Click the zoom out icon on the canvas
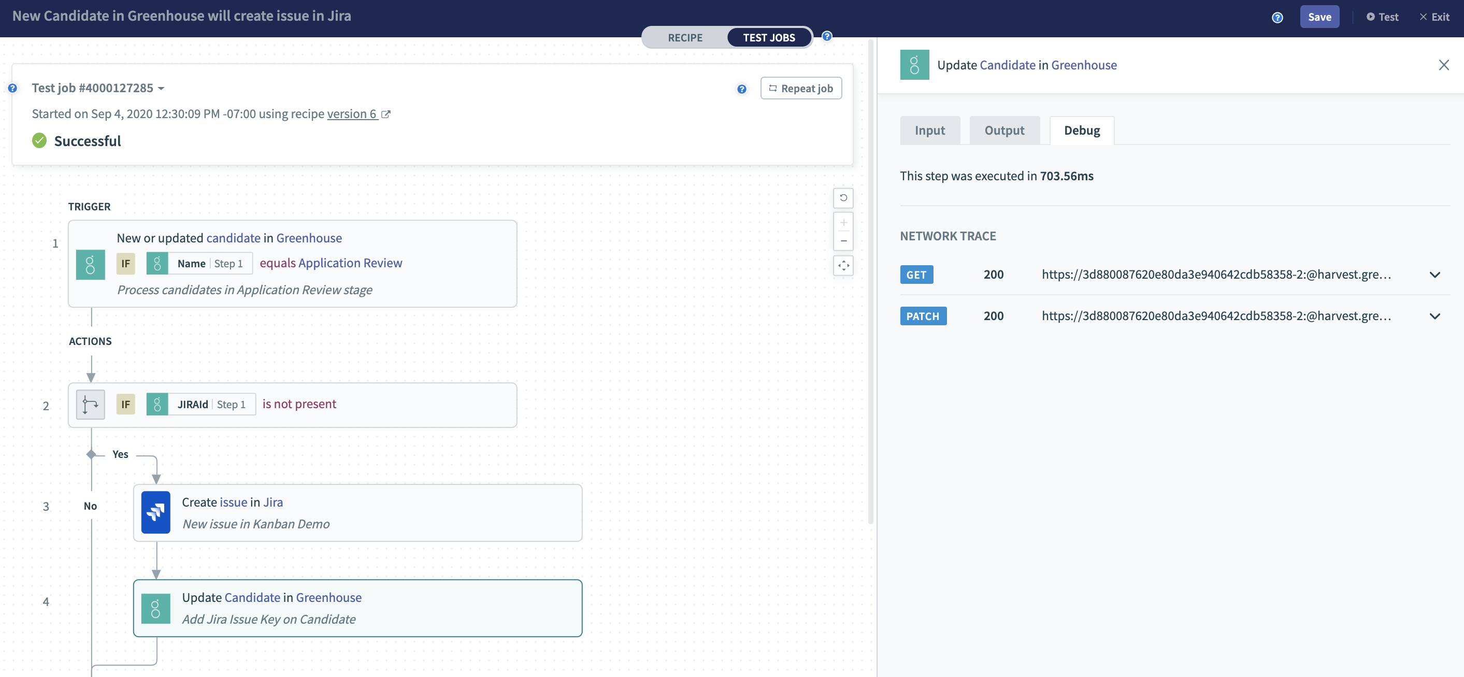 (x=844, y=240)
